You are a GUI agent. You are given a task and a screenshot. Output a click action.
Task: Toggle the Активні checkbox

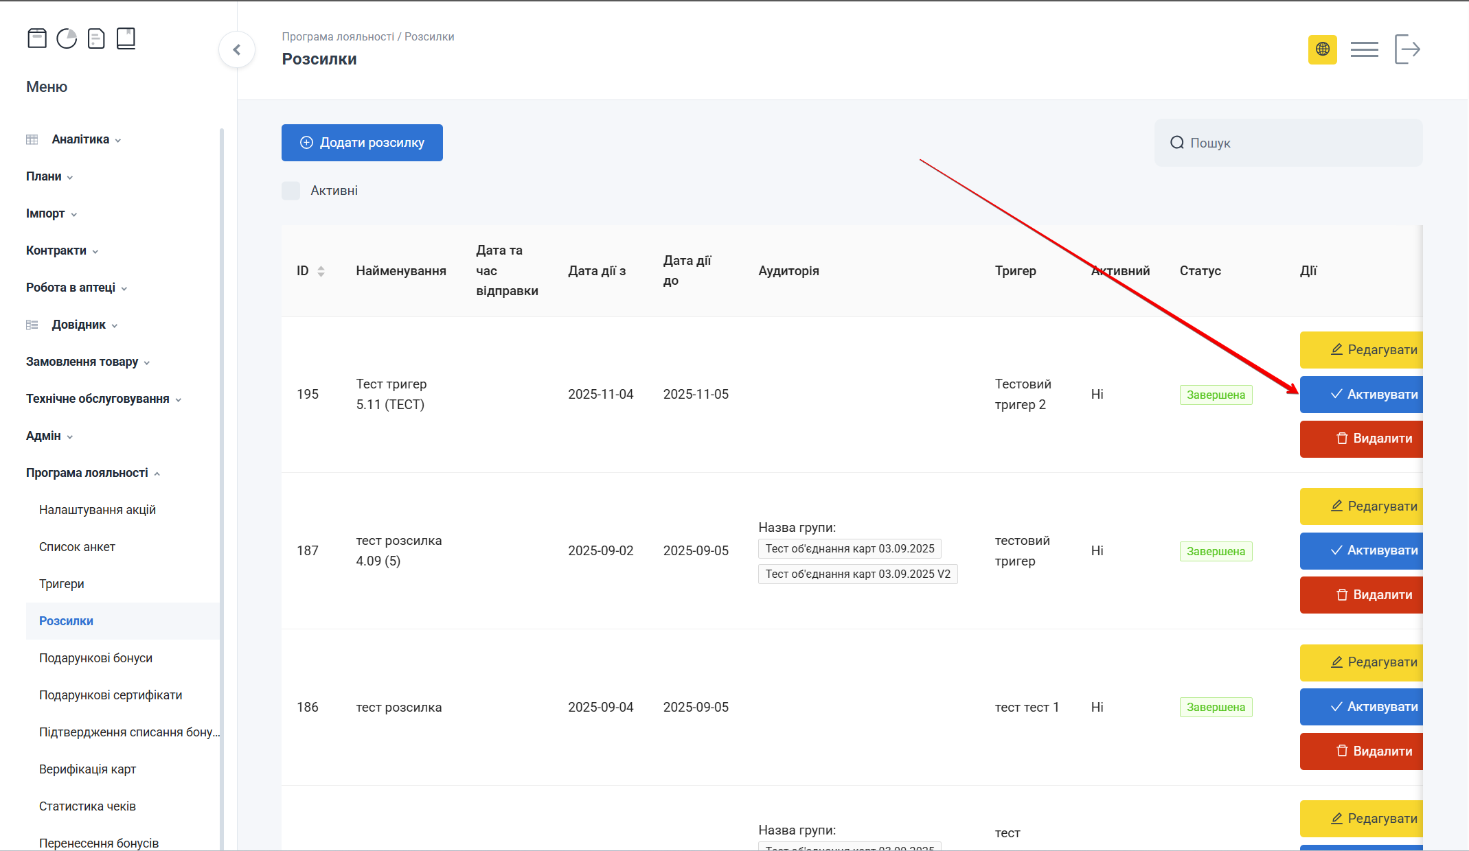(291, 191)
